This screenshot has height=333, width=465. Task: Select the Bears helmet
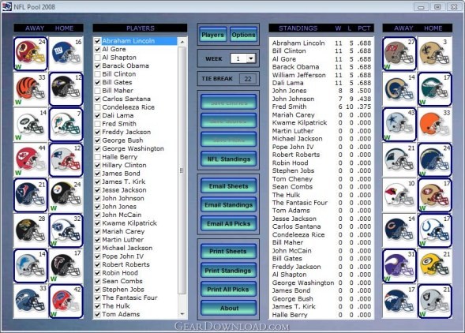pyautogui.click(x=399, y=230)
